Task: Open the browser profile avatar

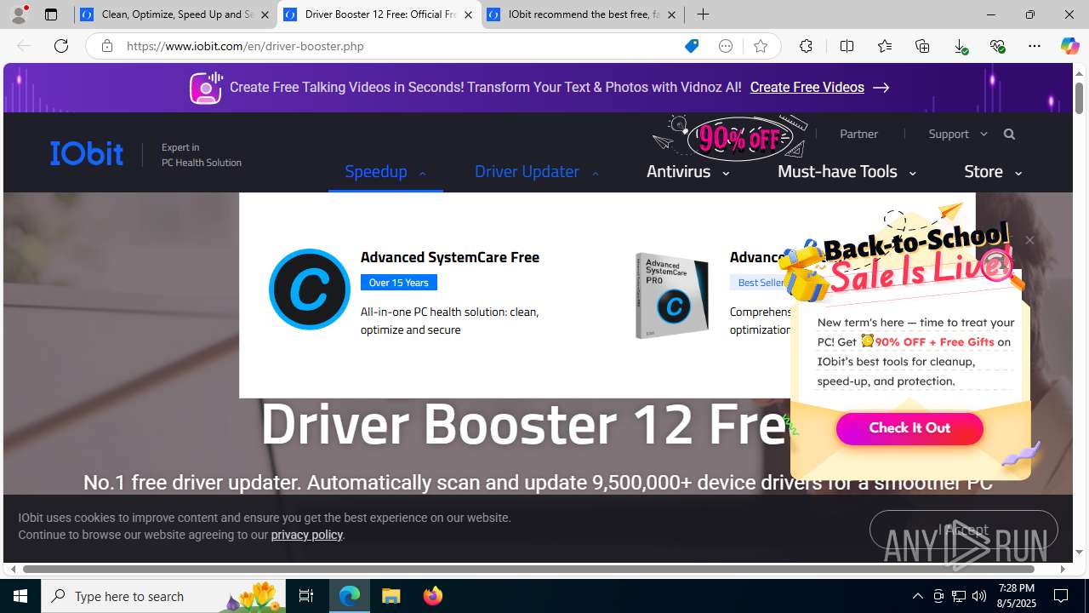Action: point(18,14)
